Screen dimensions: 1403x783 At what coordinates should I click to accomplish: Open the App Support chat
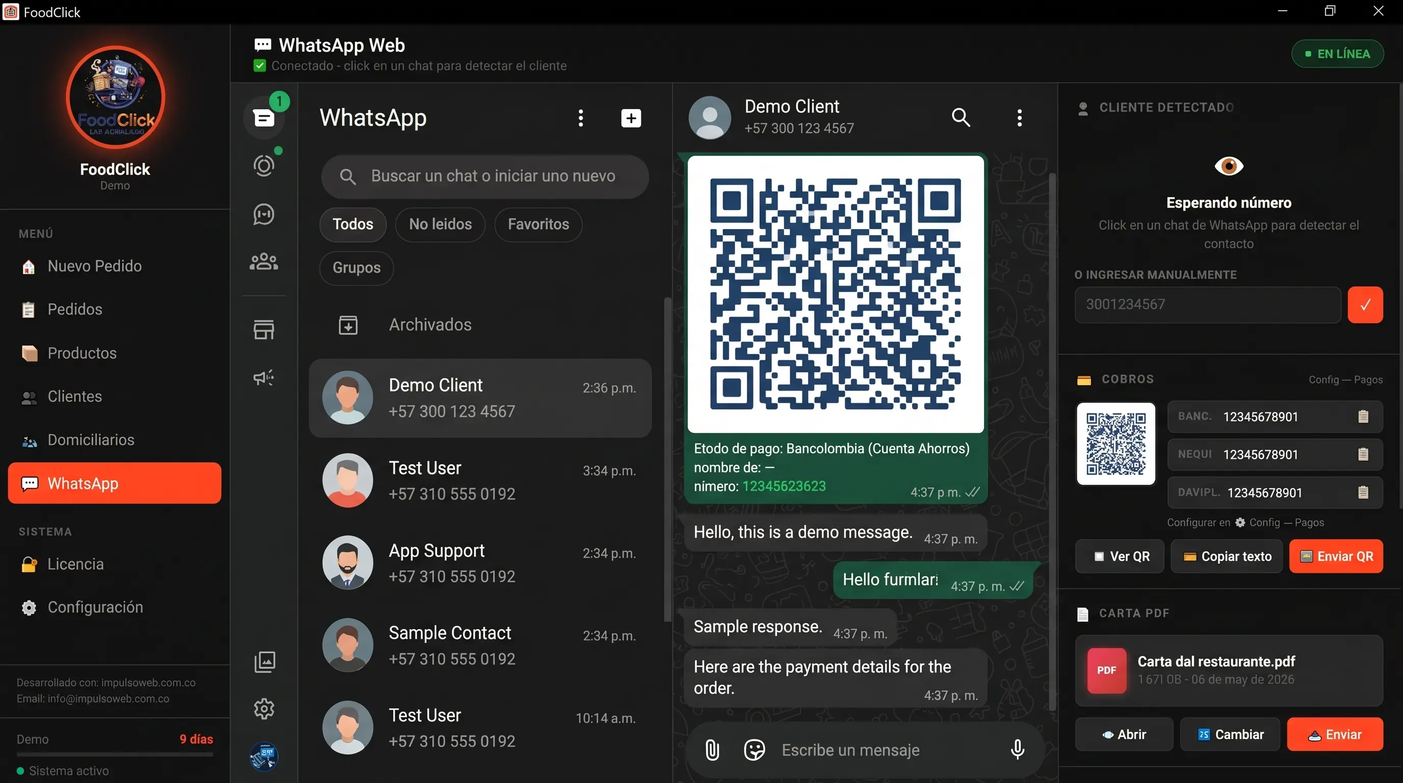coord(480,563)
